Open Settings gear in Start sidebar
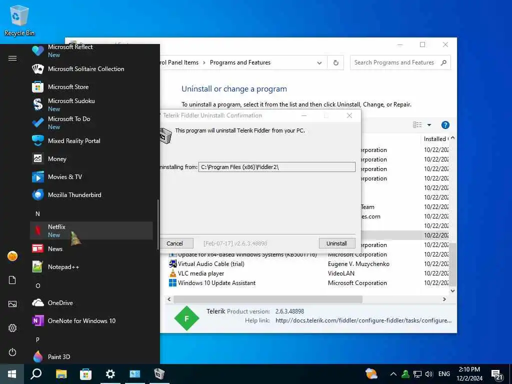Screen dimensions: 512x384 (12, 328)
